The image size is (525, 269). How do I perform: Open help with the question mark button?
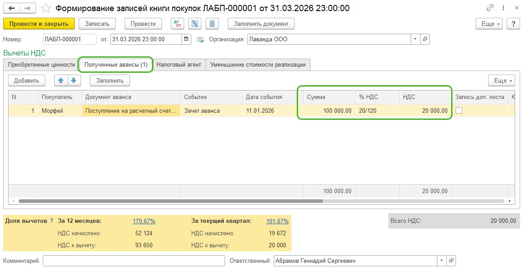pyautogui.click(x=513, y=24)
